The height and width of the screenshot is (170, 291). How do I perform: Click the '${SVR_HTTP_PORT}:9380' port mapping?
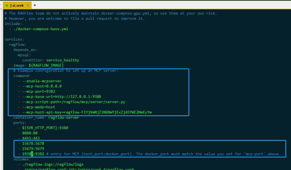[45, 128]
